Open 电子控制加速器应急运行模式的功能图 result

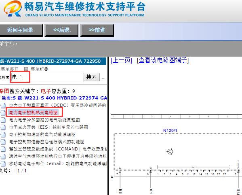tap(46, 142)
